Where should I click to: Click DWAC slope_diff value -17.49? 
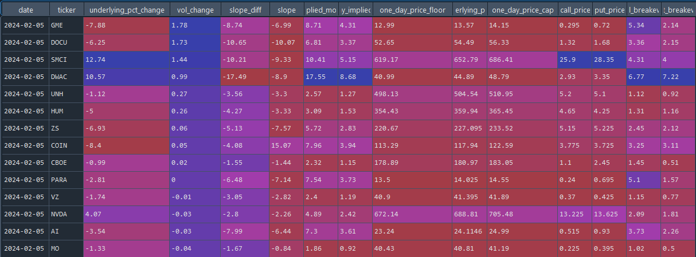pyautogui.click(x=245, y=77)
